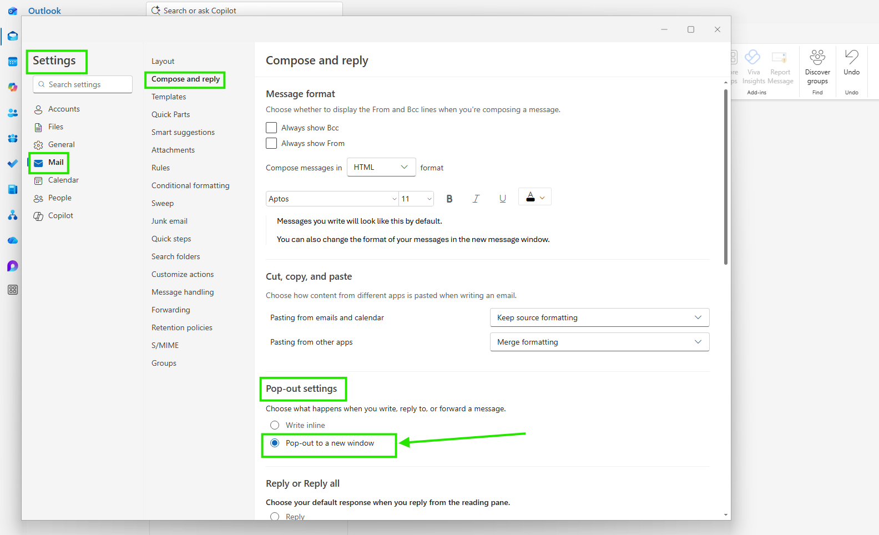
Task: Open the Org Explorer rail icon
Action: 13,215
